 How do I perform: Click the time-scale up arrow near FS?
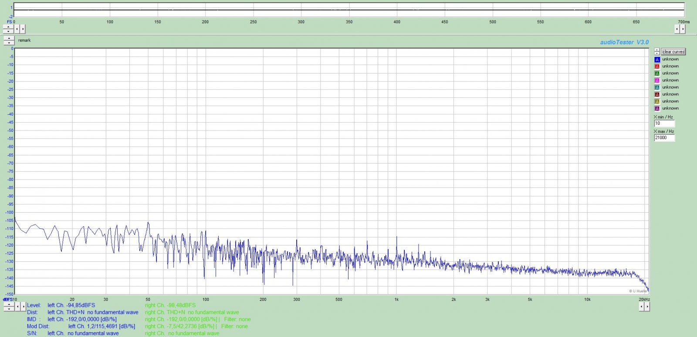(x=8, y=27)
